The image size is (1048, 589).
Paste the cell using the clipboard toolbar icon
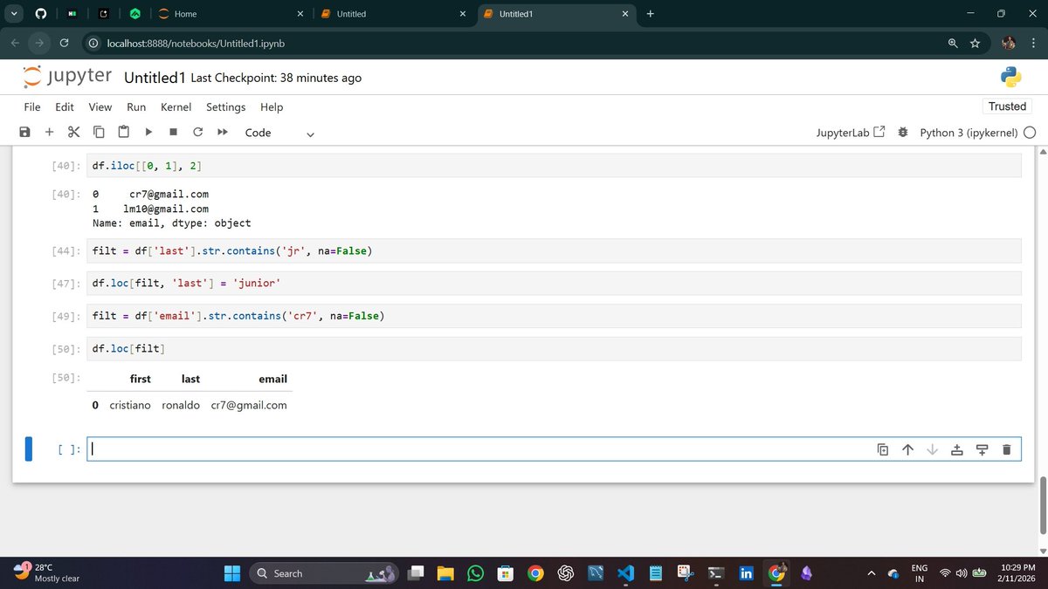(x=123, y=132)
